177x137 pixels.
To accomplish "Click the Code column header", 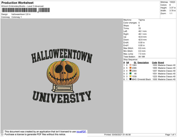I will [155, 63].
